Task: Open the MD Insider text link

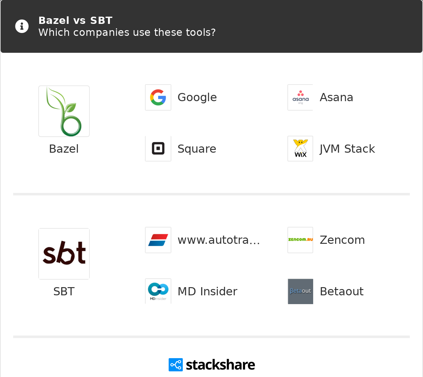Action: tap(207, 292)
